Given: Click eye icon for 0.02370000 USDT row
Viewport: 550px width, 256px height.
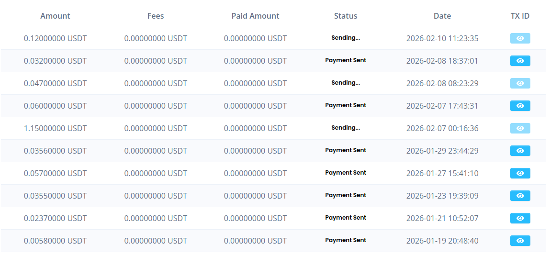Looking at the screenshot, I should pos(520,218).
